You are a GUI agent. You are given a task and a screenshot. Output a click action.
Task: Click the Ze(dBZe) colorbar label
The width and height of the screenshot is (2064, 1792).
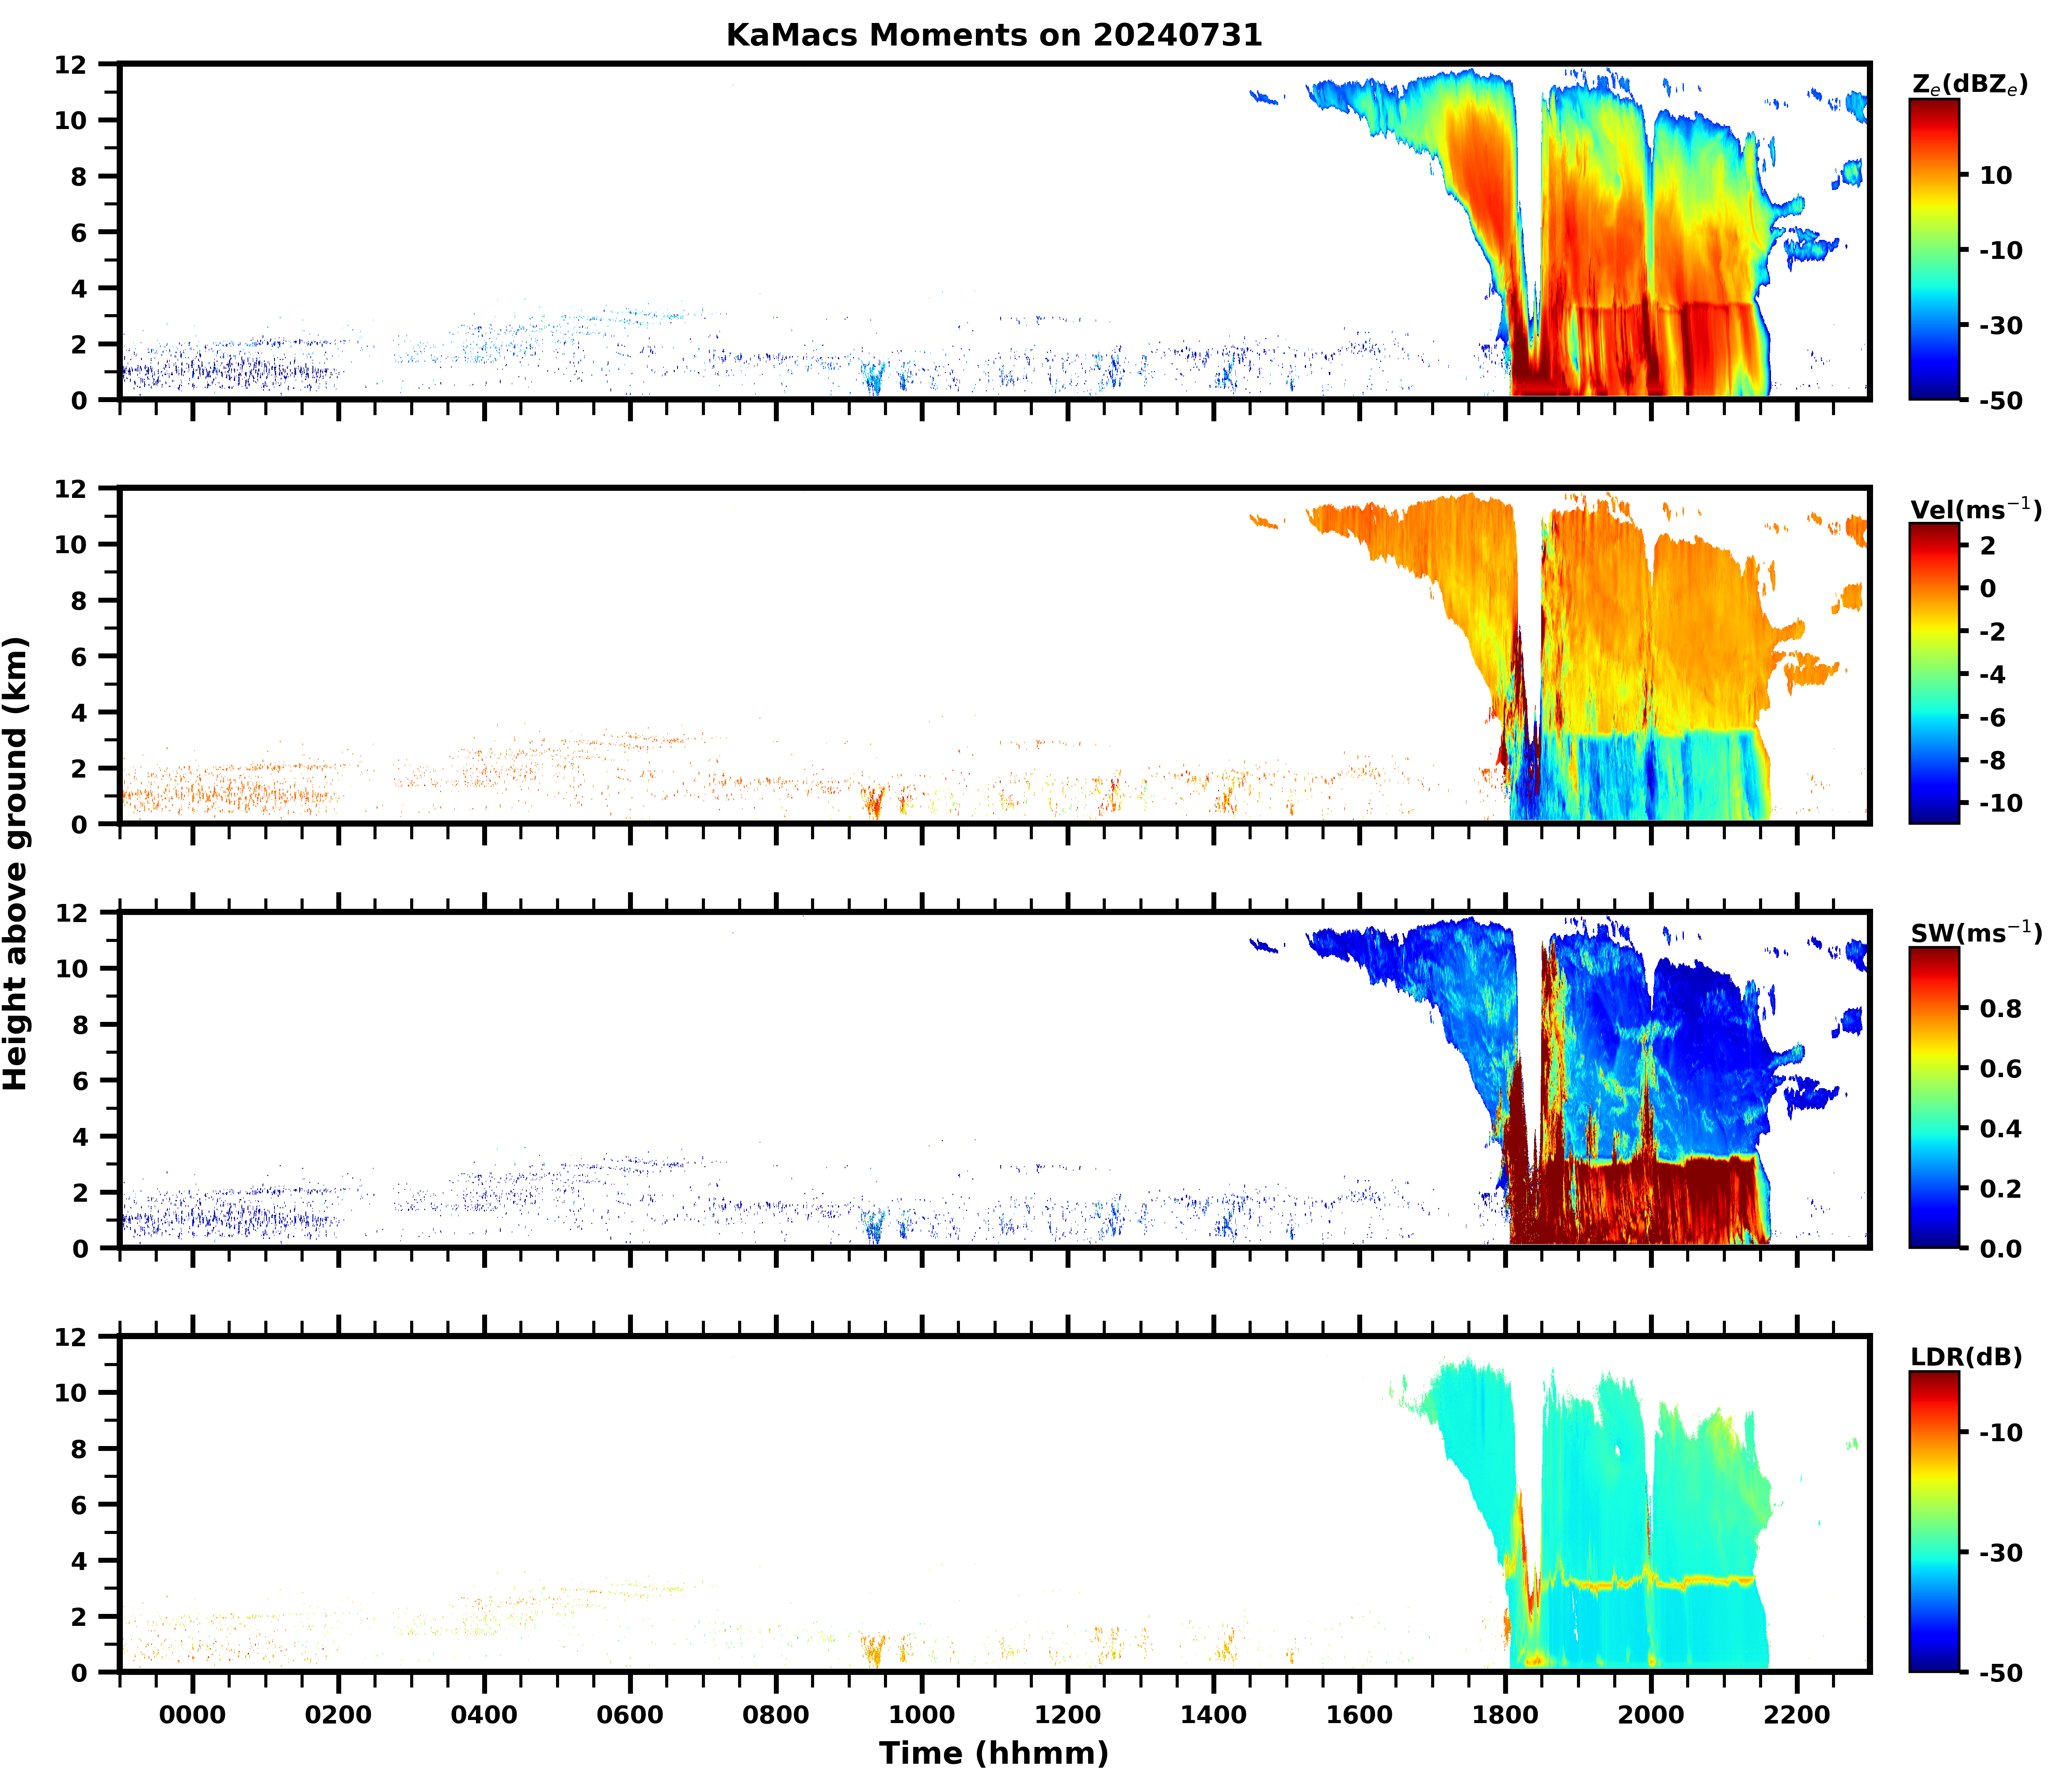(1969, 85)
